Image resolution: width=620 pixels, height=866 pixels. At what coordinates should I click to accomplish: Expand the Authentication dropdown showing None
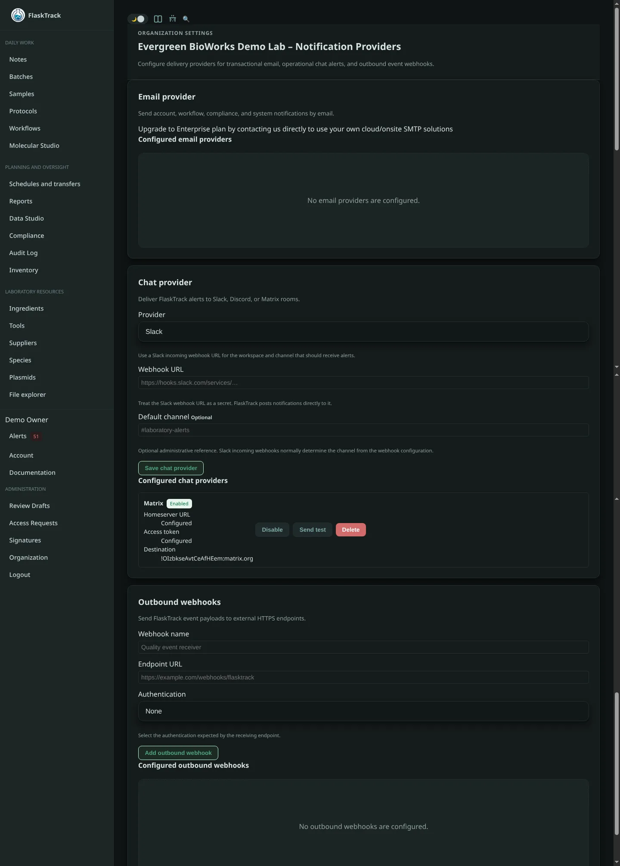[x=363, y=711]
